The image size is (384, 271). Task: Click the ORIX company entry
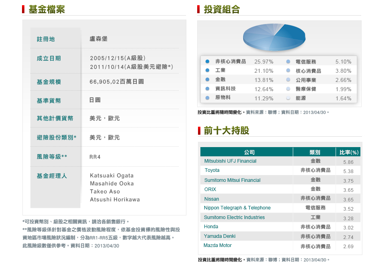[x=210, y=189]
